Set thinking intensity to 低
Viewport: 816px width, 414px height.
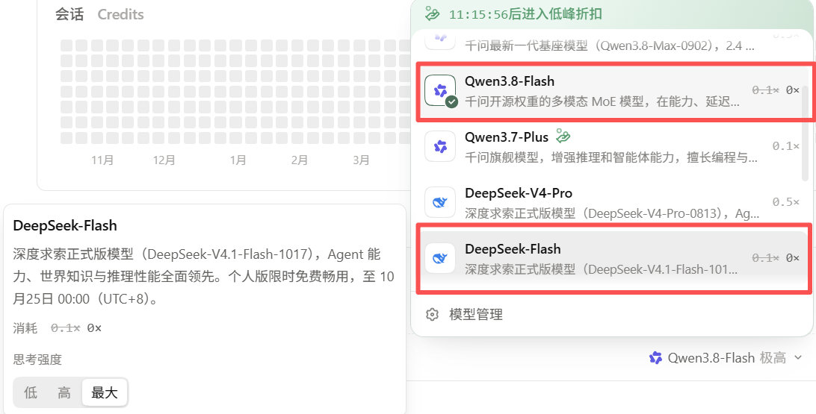[x=31, y=392]
